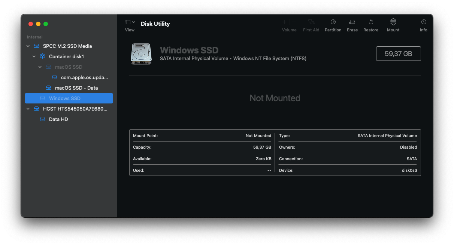
Task: Zoom the window with the green button
Action: click(46, 24)
